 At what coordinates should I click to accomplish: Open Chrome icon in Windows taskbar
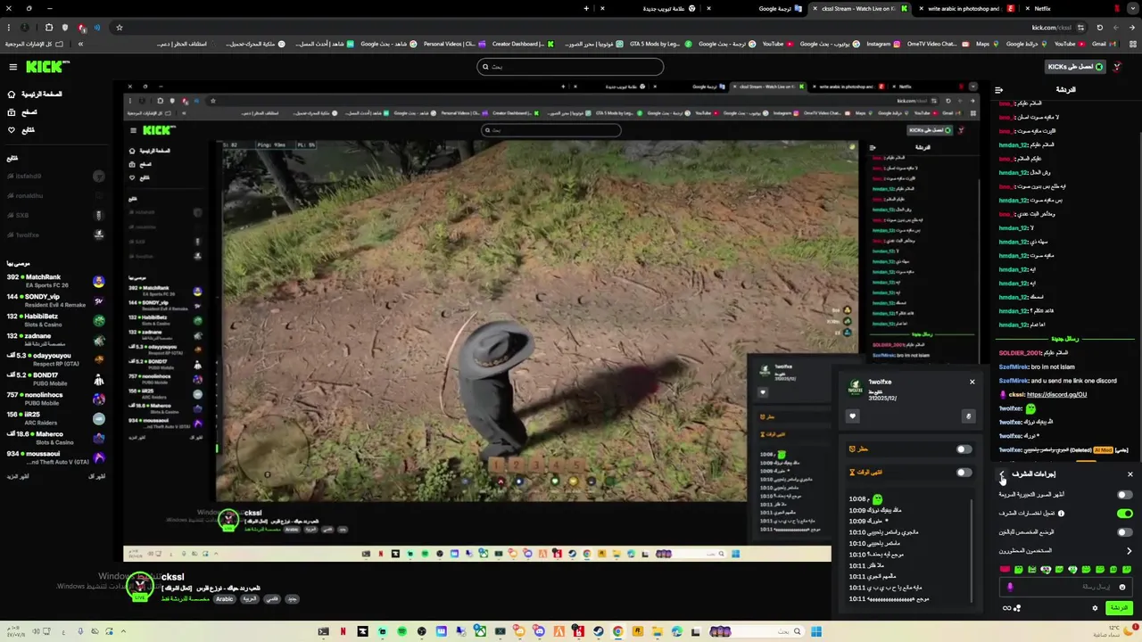(618, 631)
